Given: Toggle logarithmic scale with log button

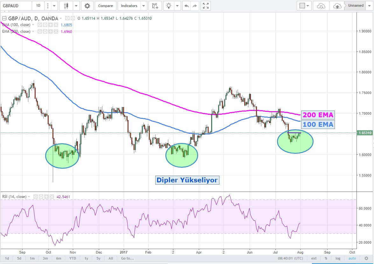Looking at the screenshot, I should [x=338, y=258].
